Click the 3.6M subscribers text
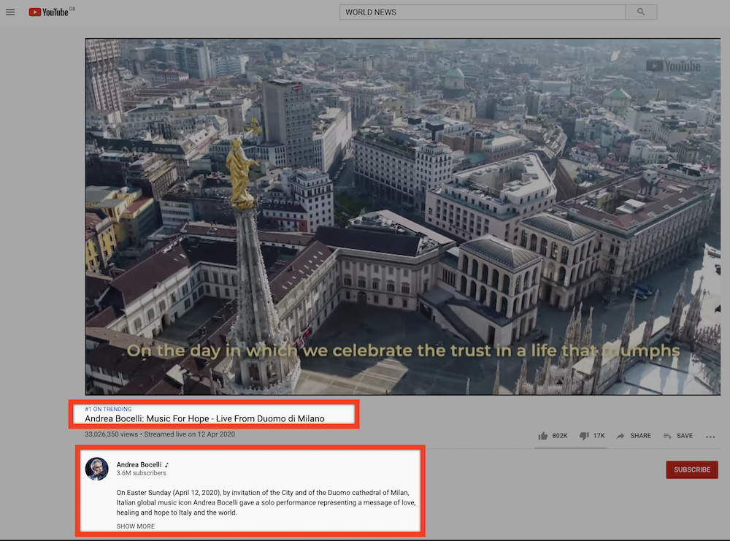The width and height of the screenshot is (730, 541). 141,473
